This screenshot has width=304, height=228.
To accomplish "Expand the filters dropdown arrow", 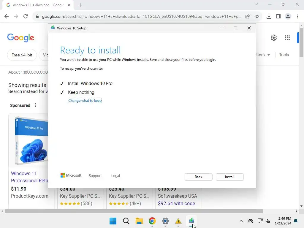I will point(269,55).
